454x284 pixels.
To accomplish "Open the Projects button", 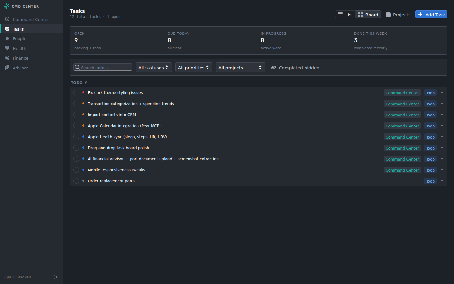I will [x=398, y=15].
